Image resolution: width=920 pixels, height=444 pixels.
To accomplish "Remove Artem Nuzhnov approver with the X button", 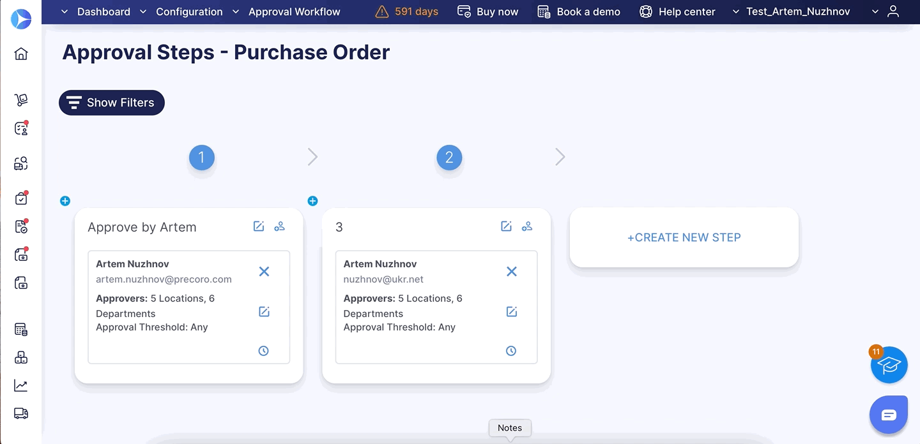I will pos(264,271).
